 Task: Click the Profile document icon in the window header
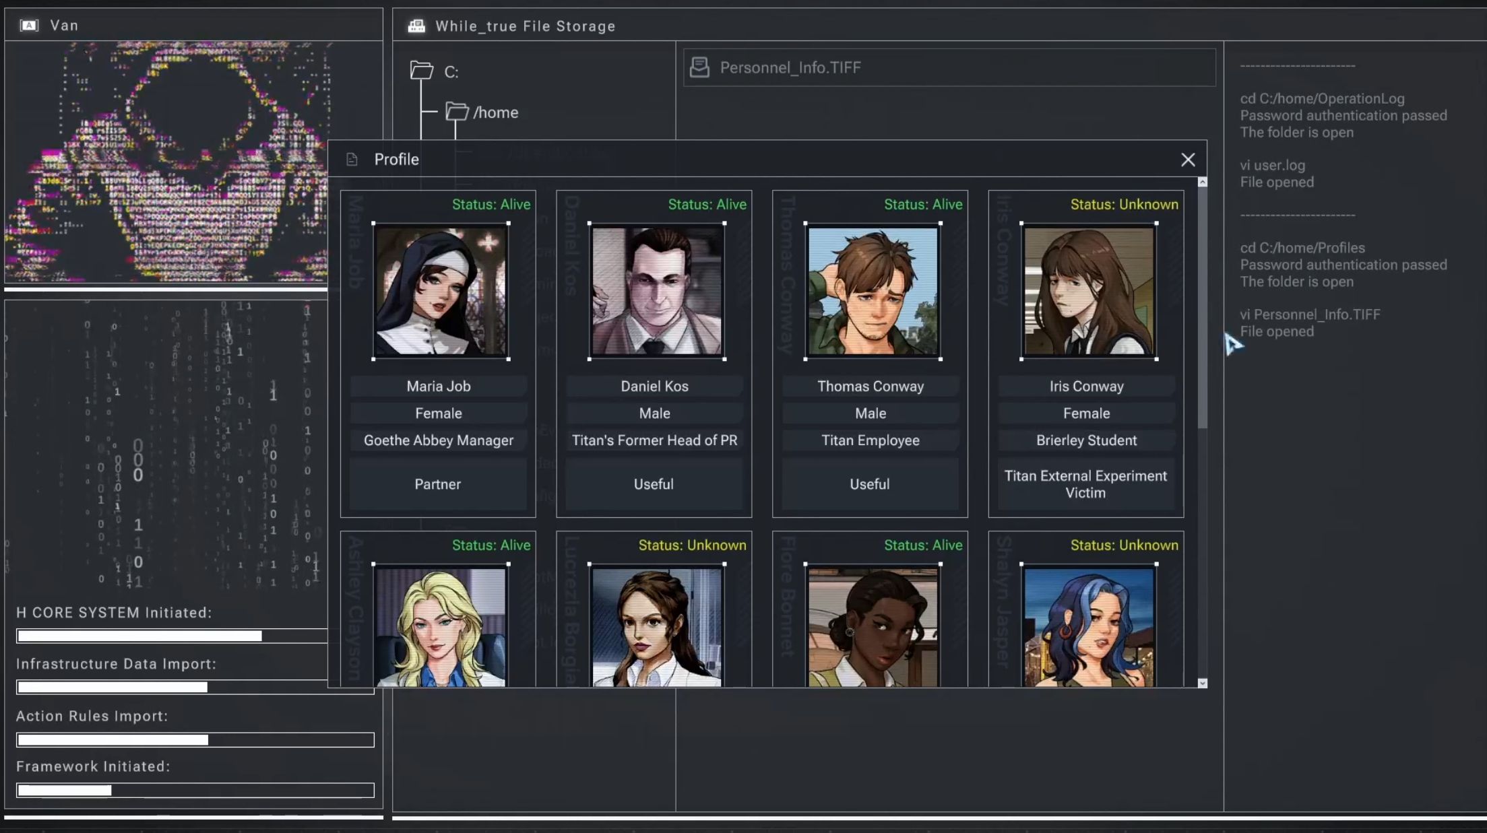[x=352, y=159]
